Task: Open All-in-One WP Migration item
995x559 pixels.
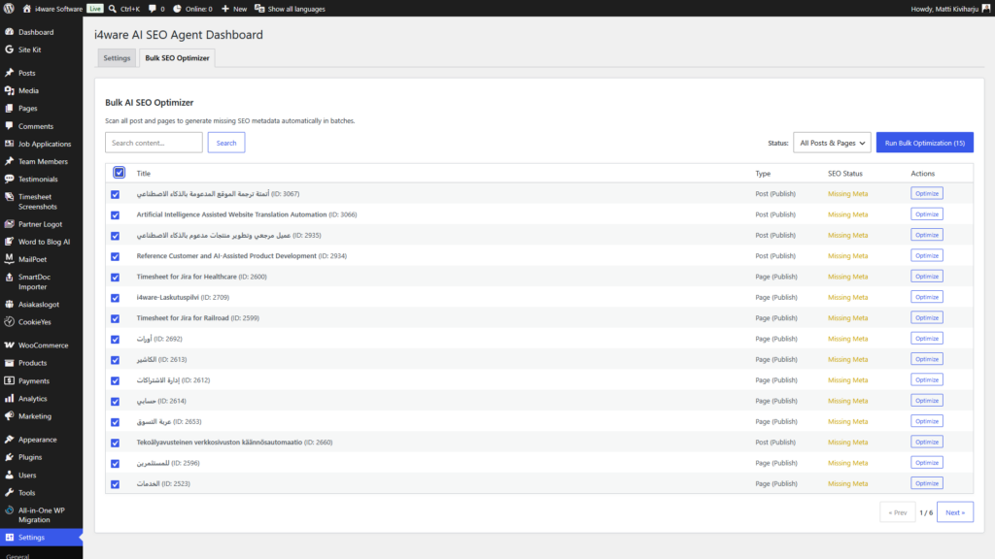Action: 41,514
